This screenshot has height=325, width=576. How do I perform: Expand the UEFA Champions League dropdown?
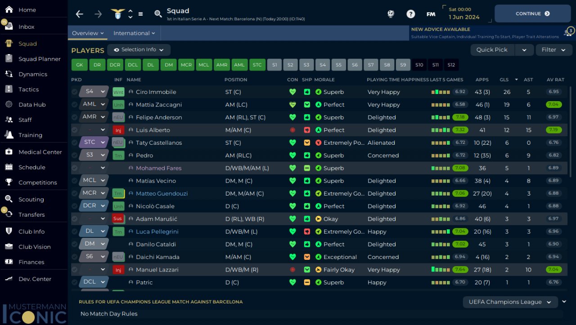[x=510, y=302]
